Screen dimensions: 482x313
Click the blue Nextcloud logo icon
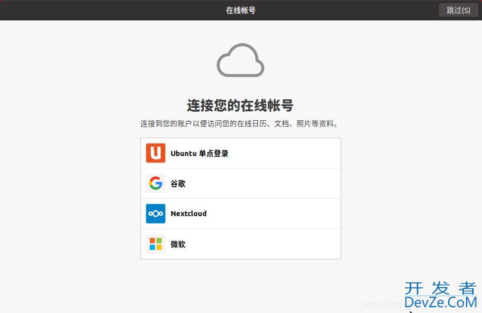click(x=156, y=214)
